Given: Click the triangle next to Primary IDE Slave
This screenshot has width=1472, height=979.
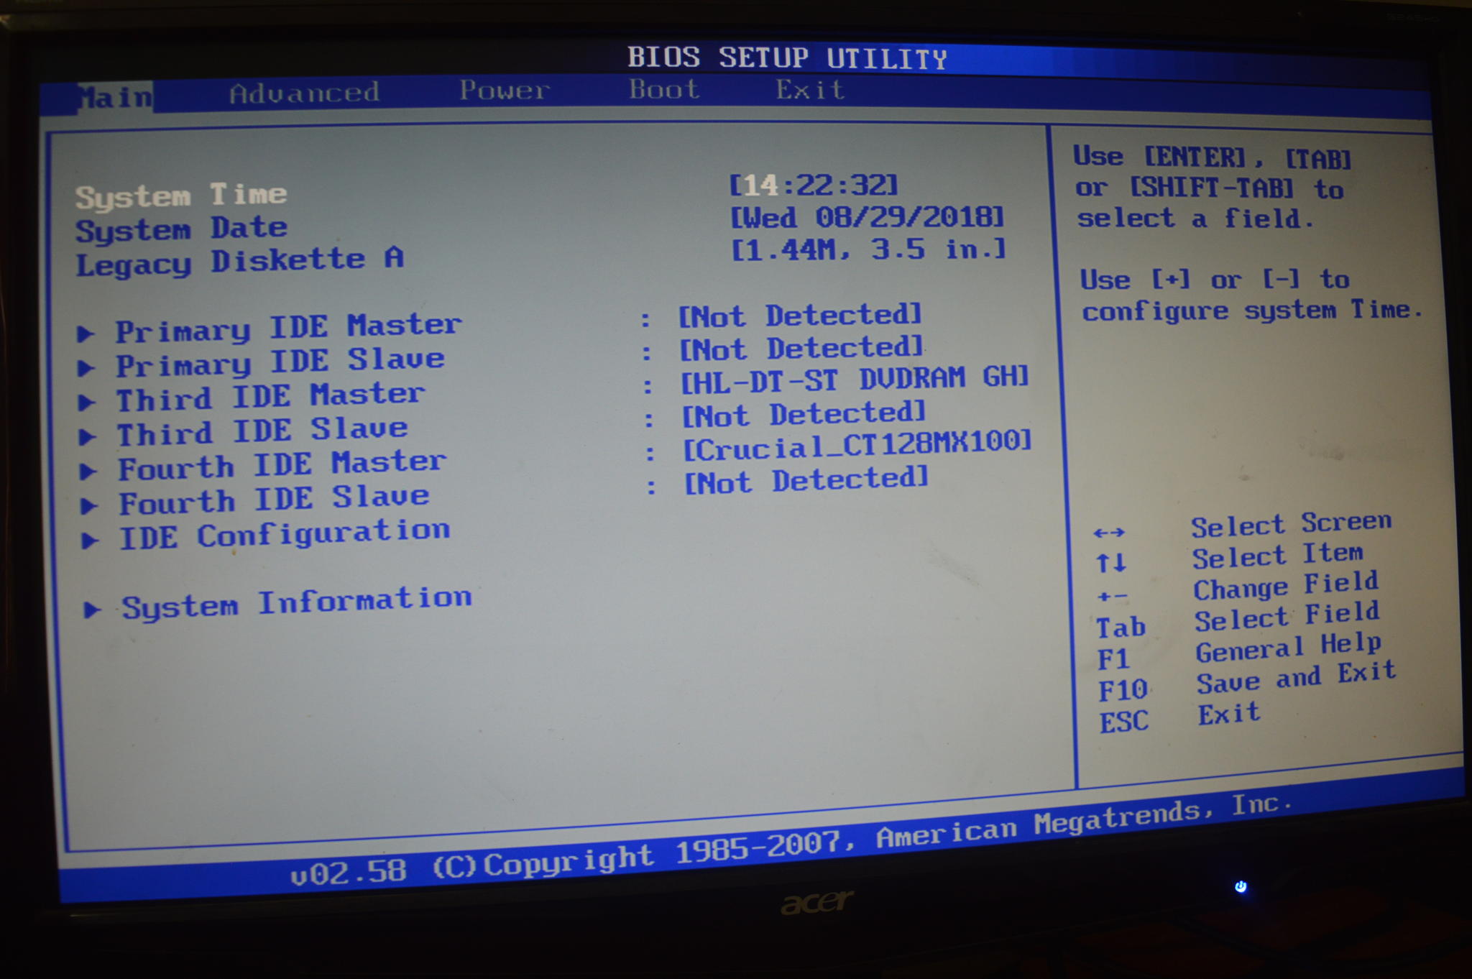Looking at the screenshot, I should coord(86,368).
